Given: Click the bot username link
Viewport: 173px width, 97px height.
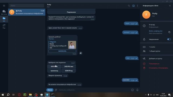Looking at the screenshot, I should [155, 31].
